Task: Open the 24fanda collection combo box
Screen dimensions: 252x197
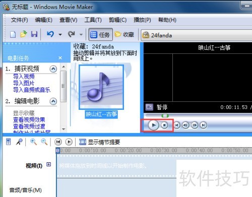Action: [196, 35]
